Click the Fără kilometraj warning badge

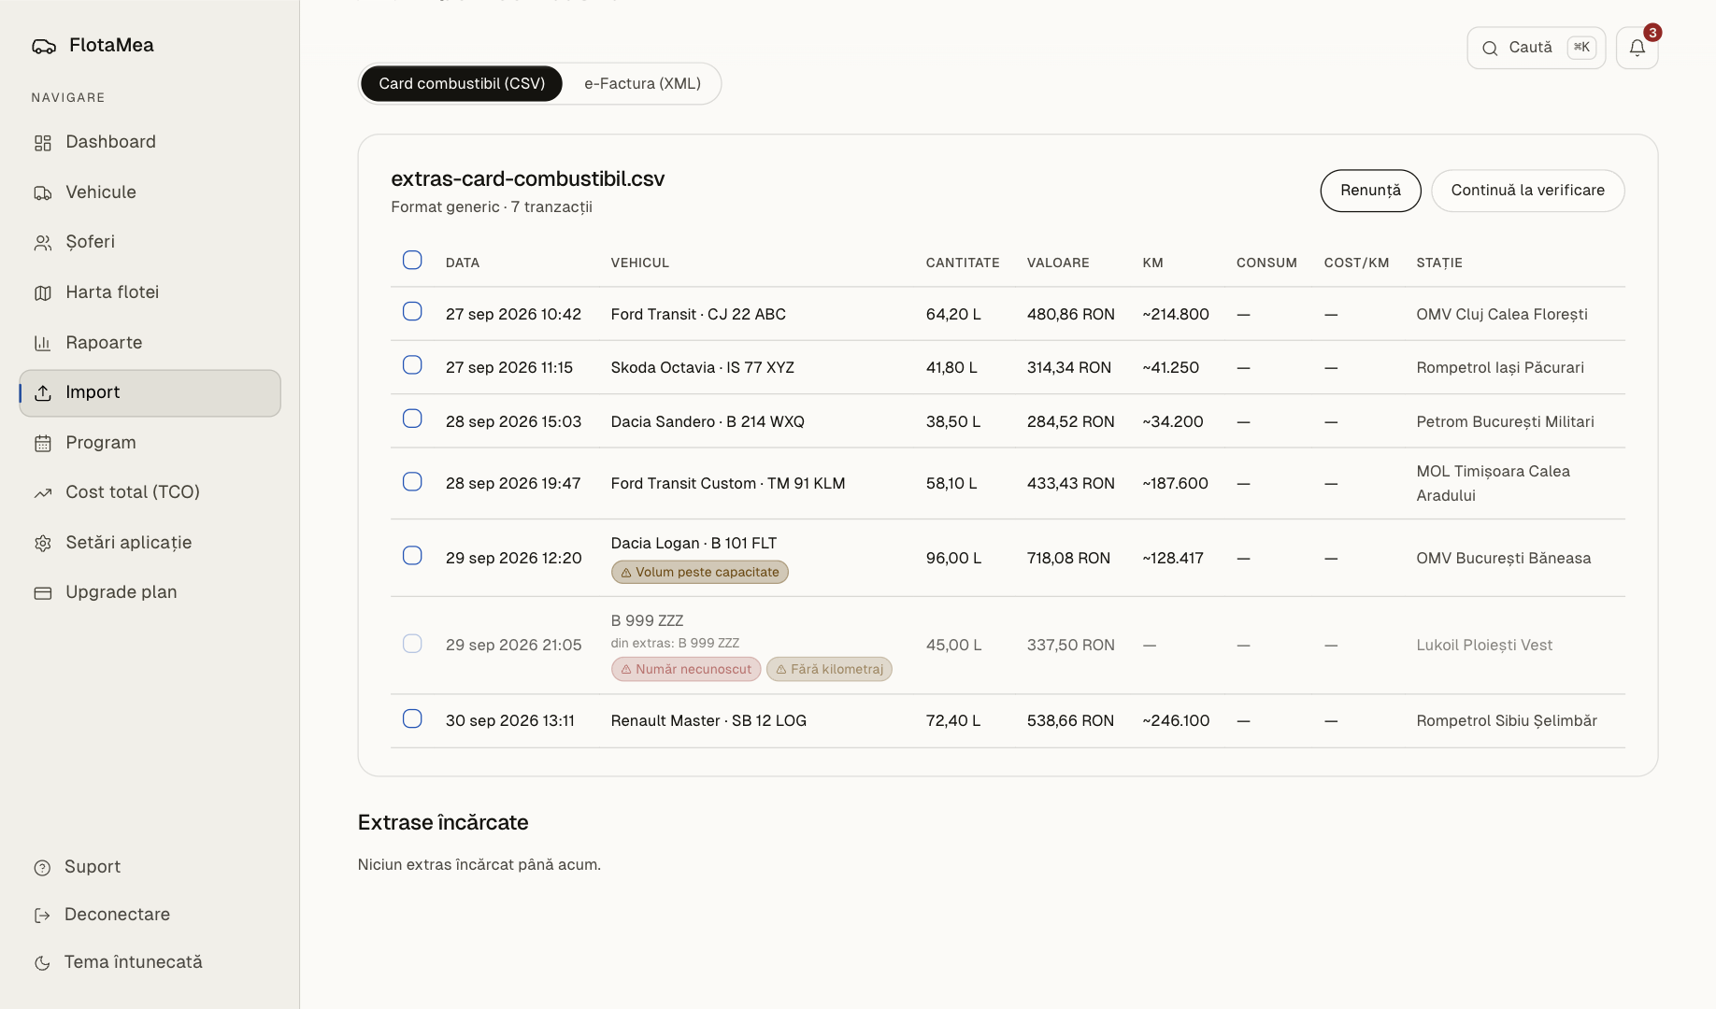829,669
